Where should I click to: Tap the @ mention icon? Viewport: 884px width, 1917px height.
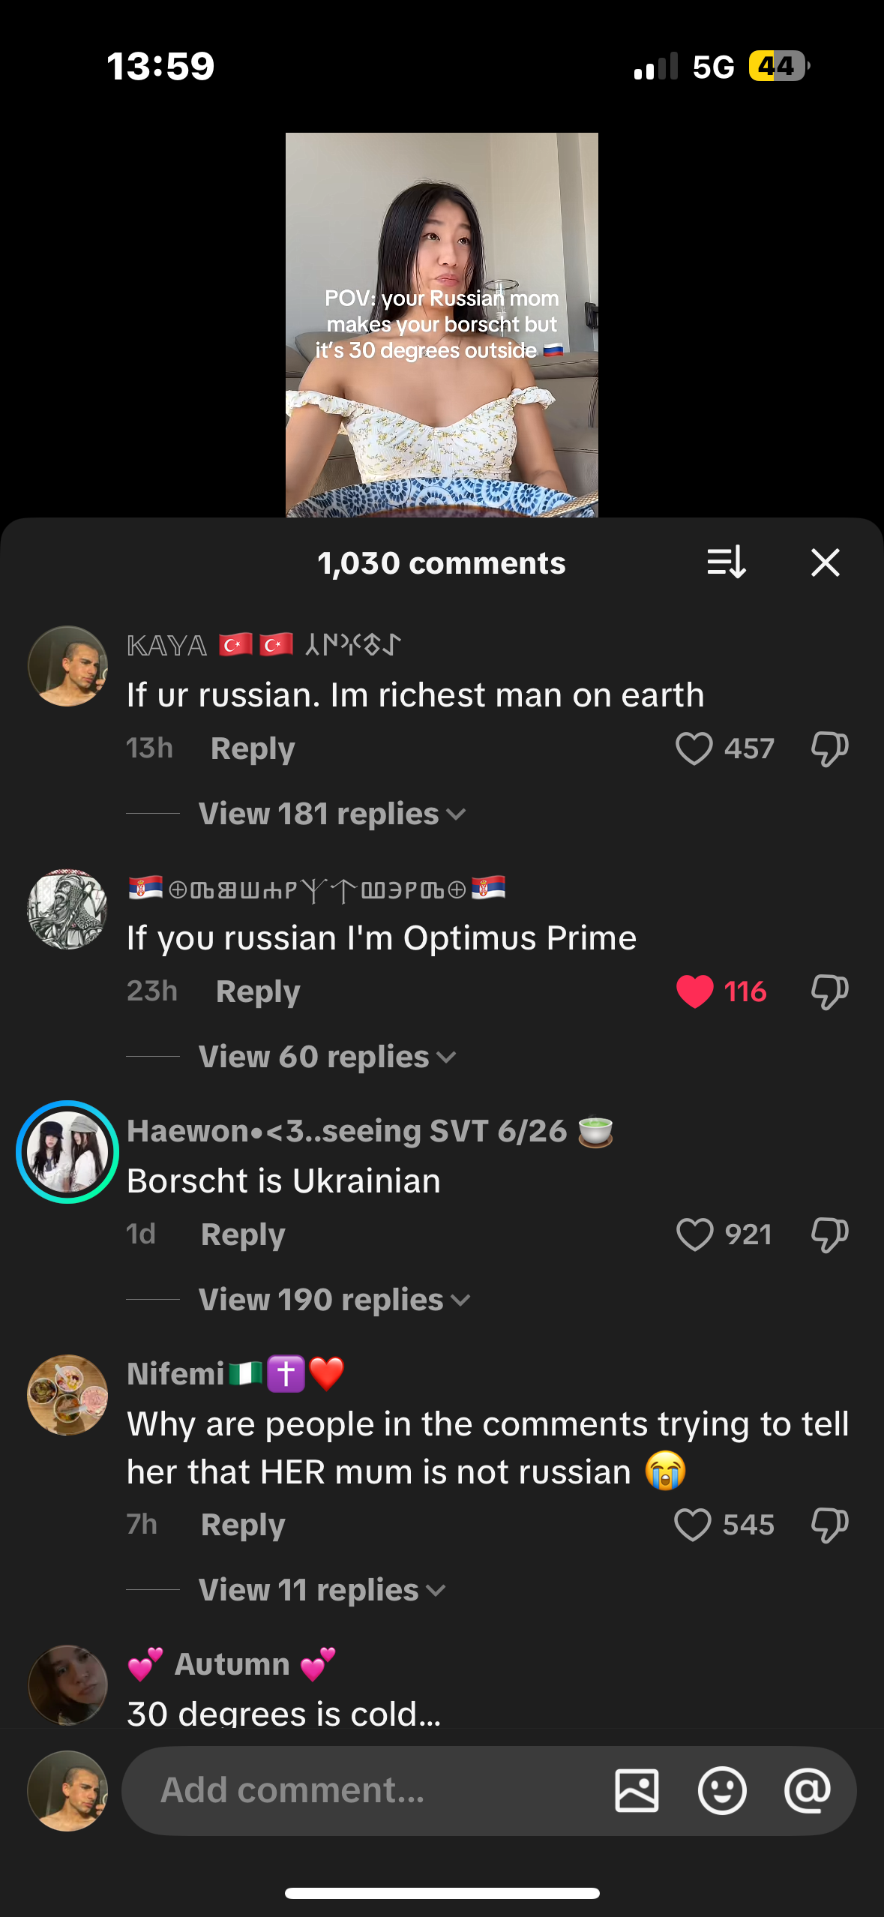(x=807, y=1790)
